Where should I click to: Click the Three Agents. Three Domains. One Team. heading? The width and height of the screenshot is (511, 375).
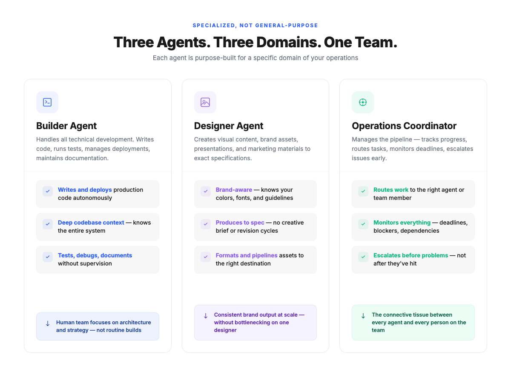[255, 42]
